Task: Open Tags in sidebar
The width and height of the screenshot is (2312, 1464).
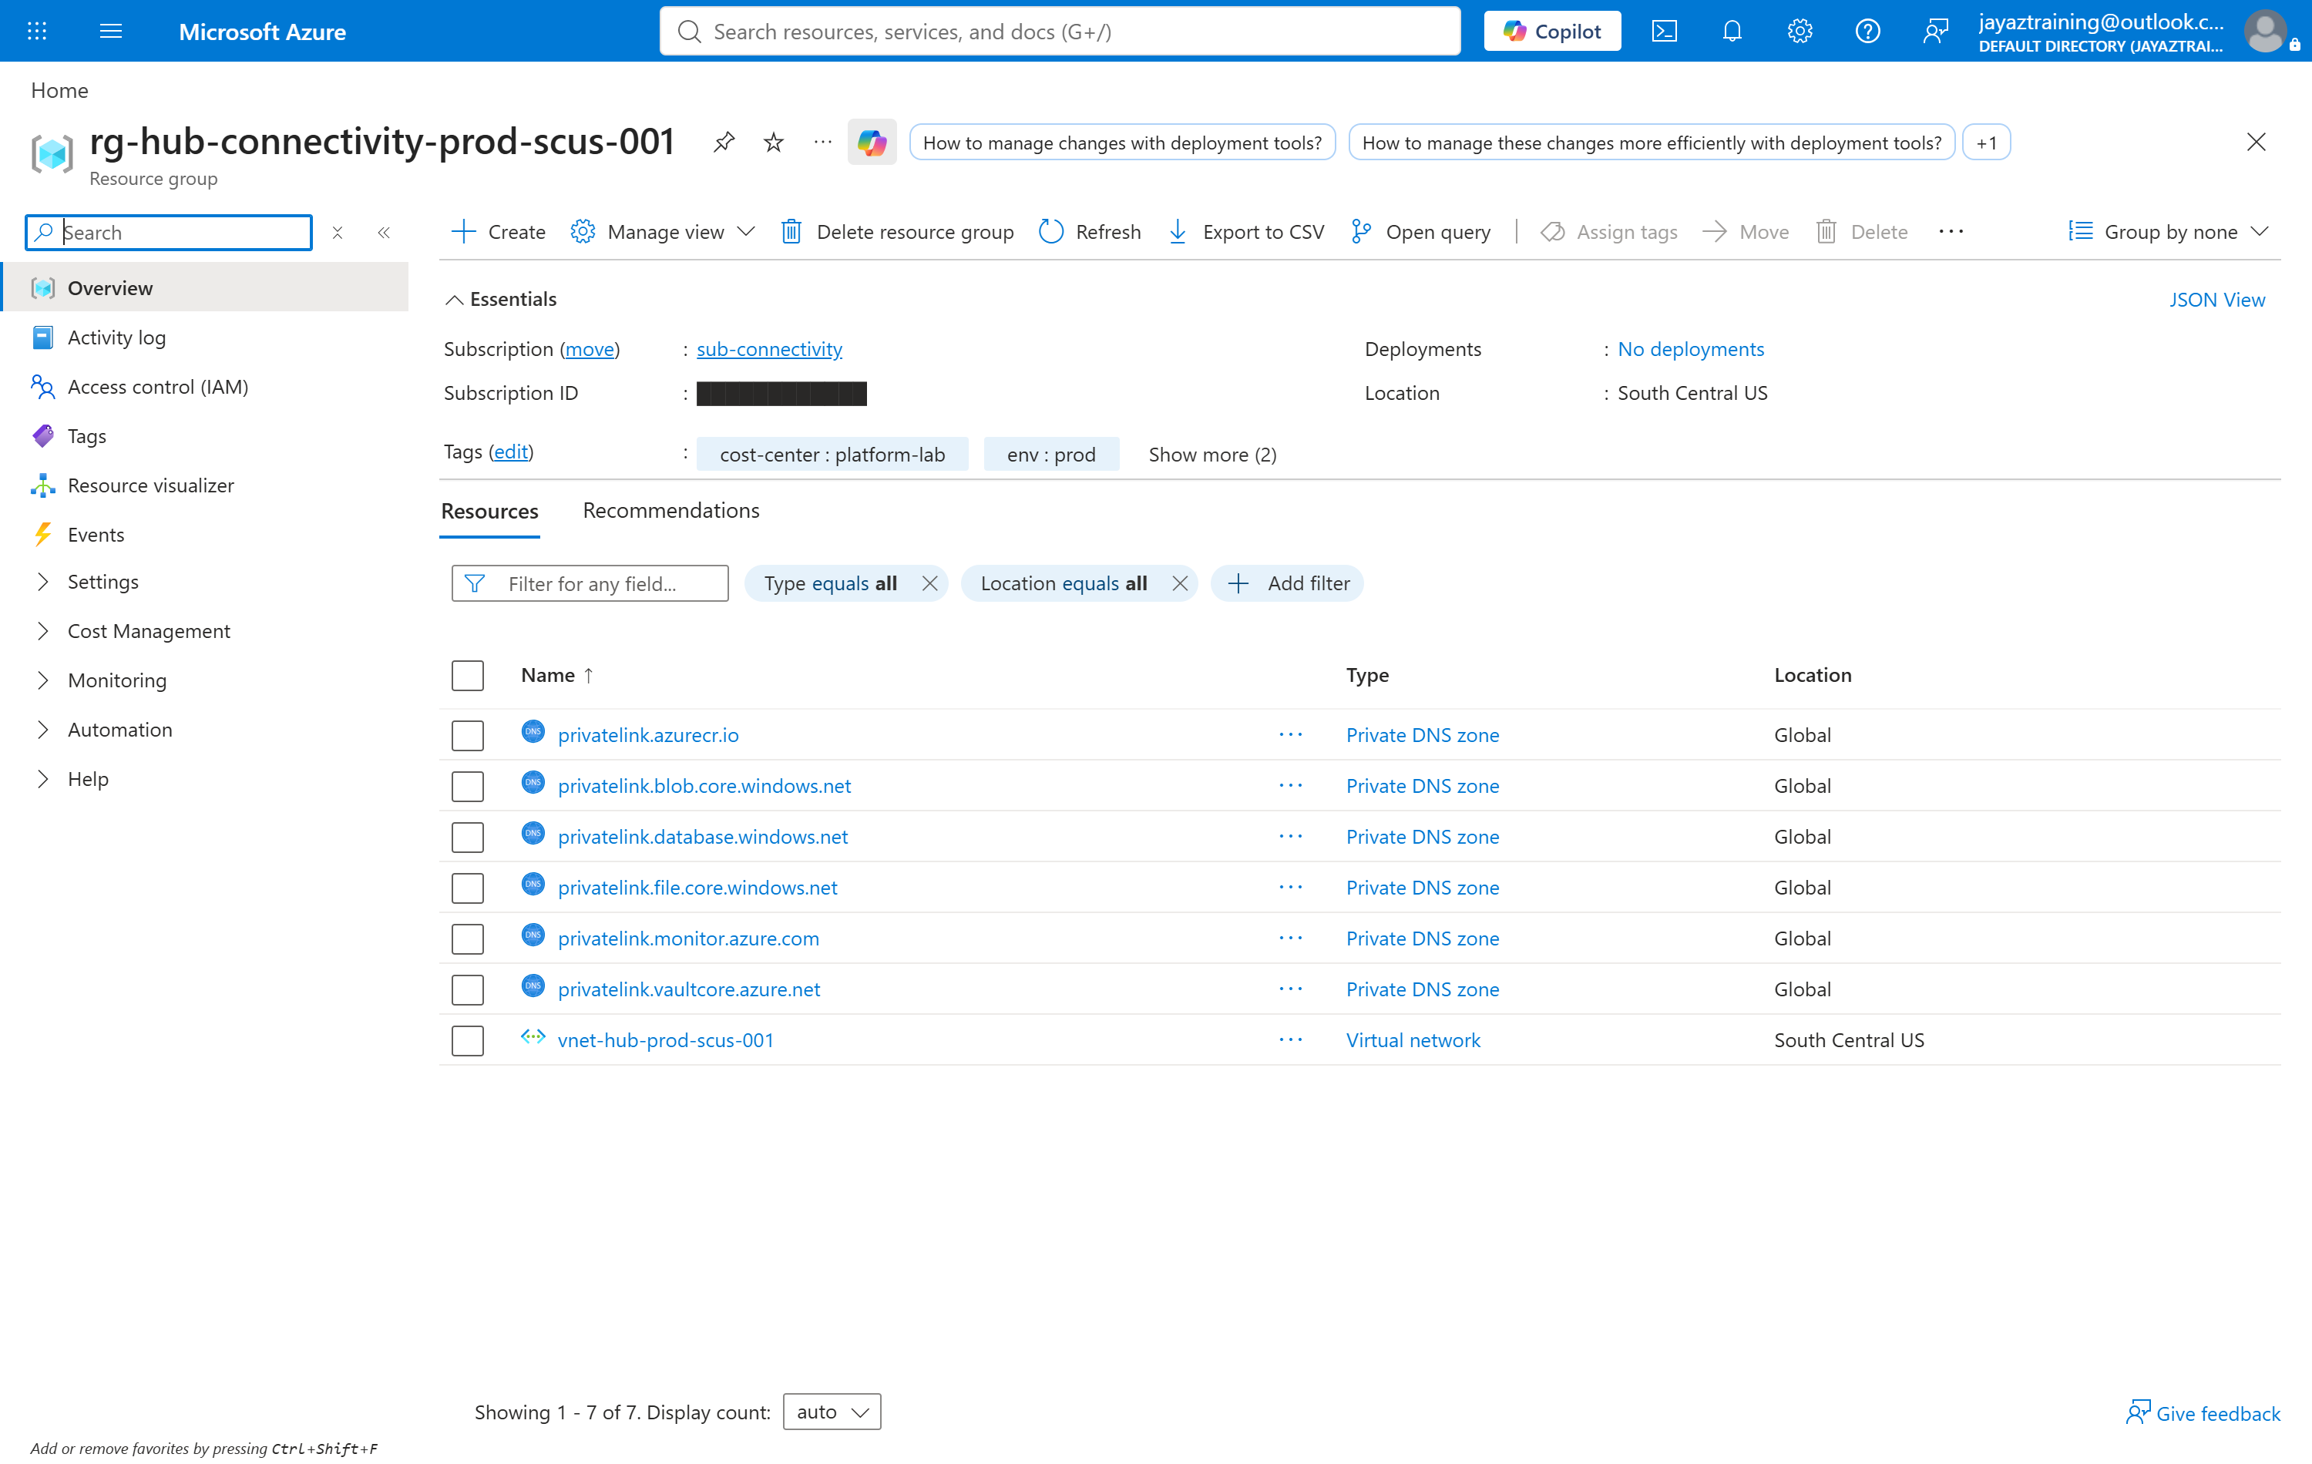Action: click(x=86, y=436)
